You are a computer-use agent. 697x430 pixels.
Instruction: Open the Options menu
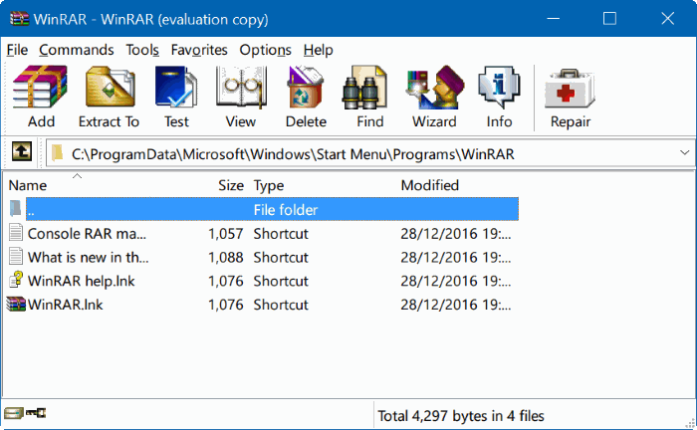266,50
